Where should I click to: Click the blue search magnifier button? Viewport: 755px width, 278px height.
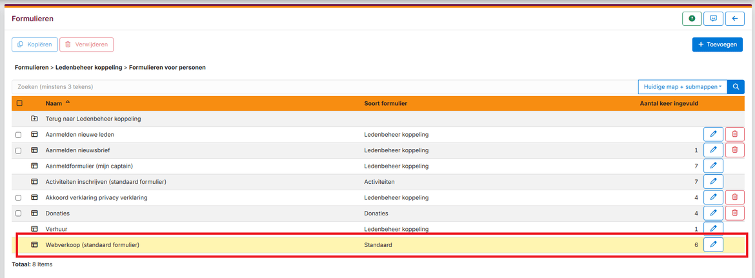(736, 87)
